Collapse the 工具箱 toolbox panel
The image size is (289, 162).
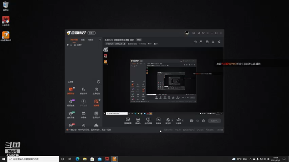[x=99, y=82]
